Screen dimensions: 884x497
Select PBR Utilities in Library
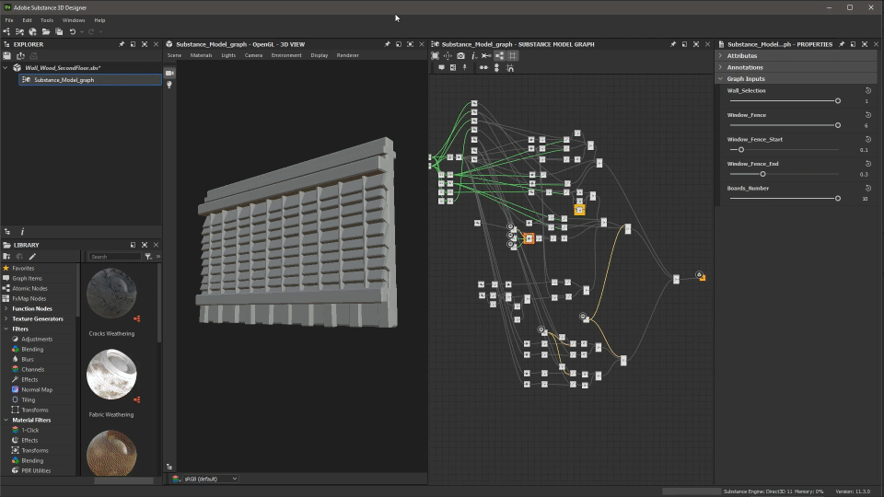click(x=36, y=471)
